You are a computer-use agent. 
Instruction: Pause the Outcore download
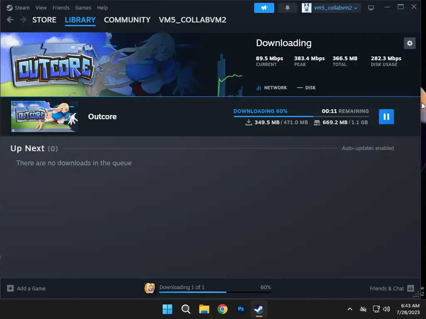[386, 117]
